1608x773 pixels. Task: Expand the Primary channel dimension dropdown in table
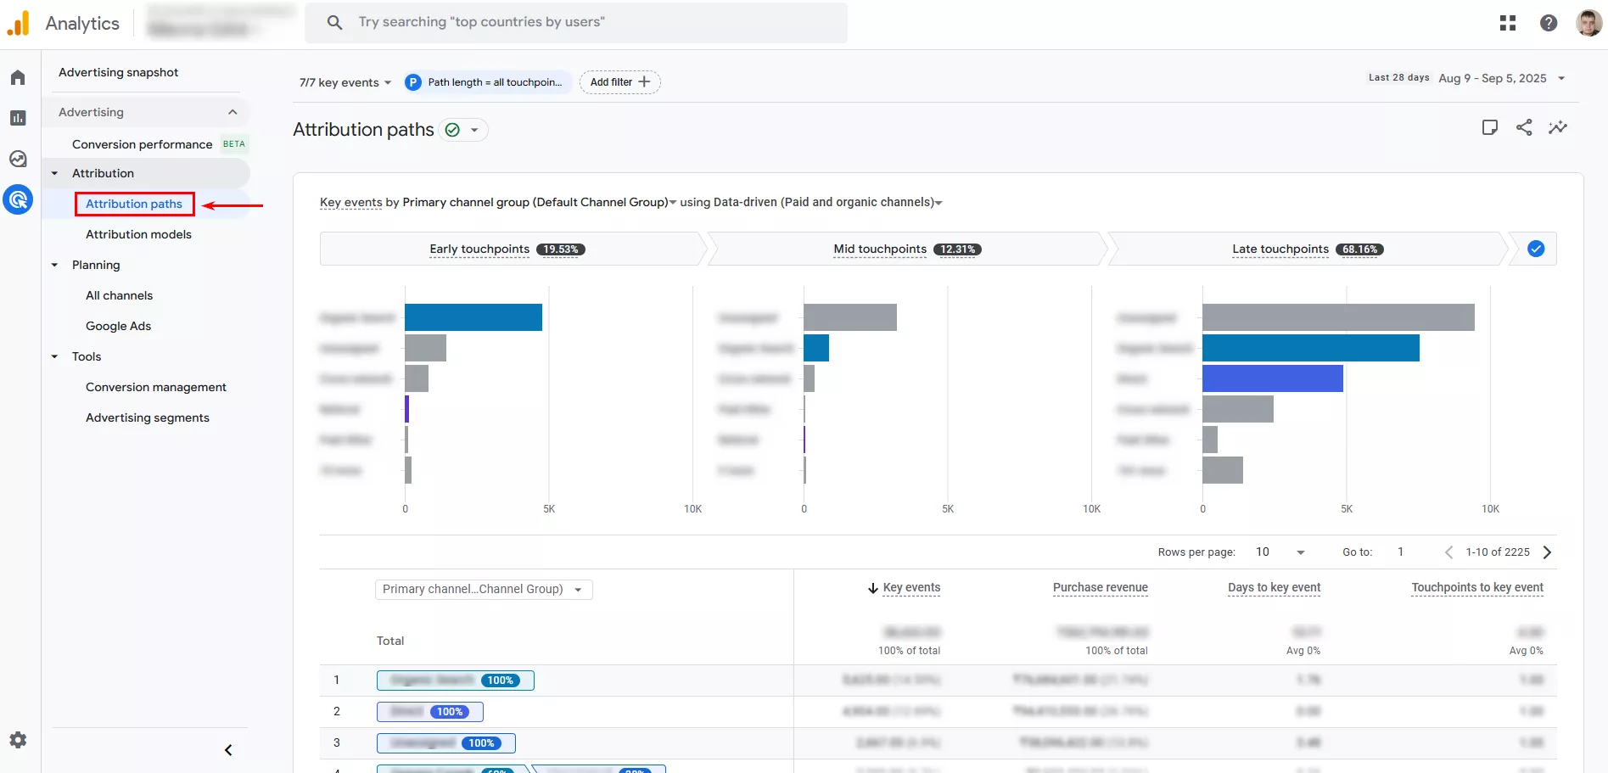tap(484, 590)
